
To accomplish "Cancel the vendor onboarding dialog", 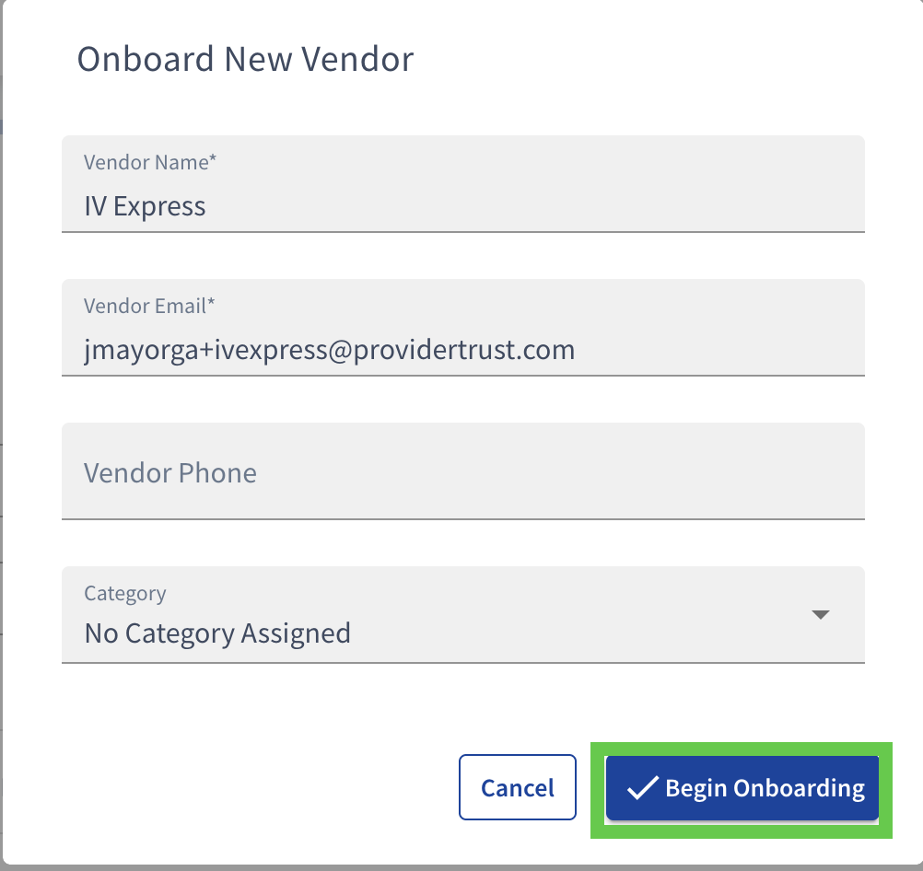I will (517, 787).
